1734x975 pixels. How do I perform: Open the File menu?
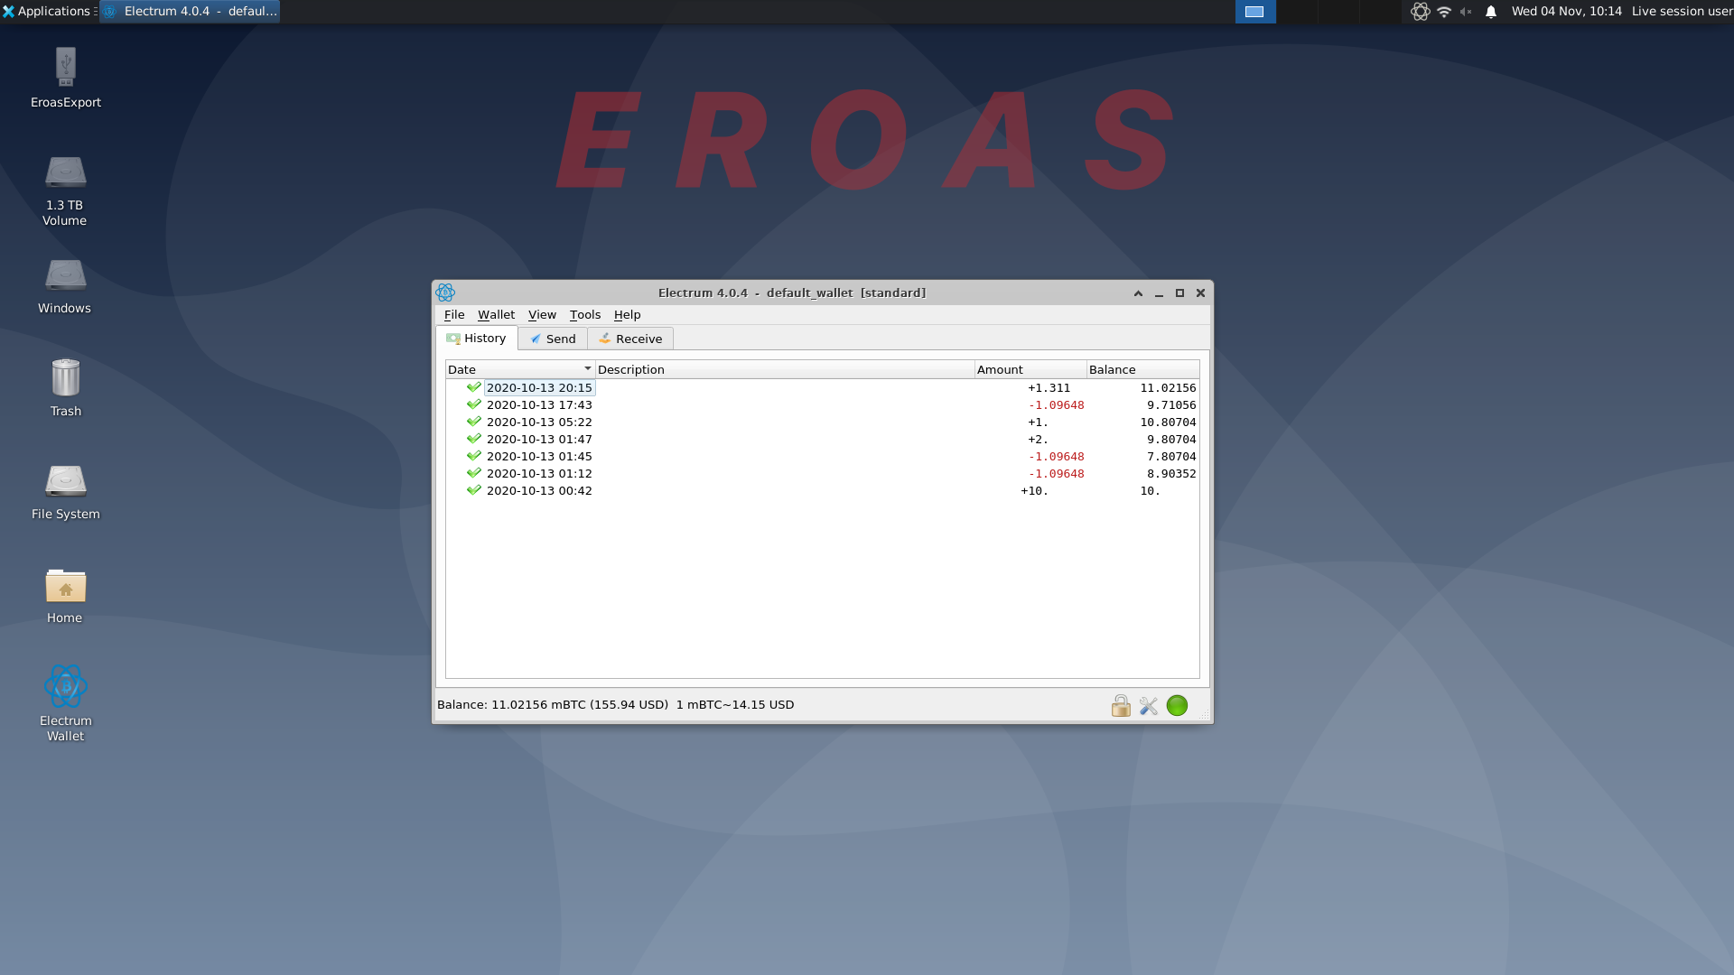coord(454,314)
